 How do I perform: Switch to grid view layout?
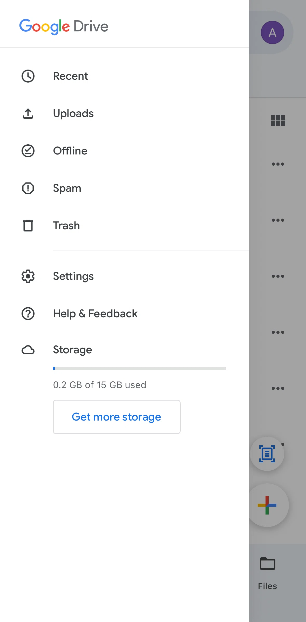pyautogui.click(x=278, y=120)
